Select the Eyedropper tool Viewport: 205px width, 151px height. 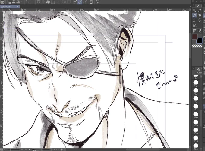pyautogui.click(x=200, y=11)
